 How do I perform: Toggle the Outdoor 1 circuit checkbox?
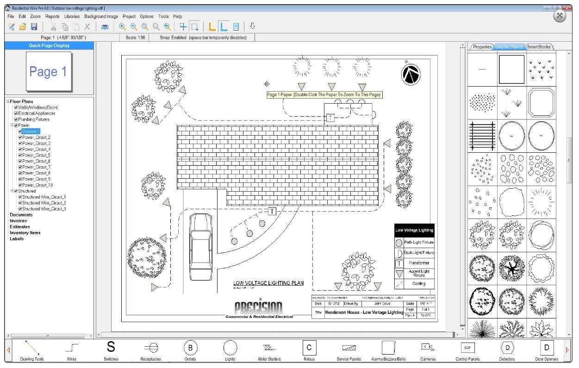point(20,131)
